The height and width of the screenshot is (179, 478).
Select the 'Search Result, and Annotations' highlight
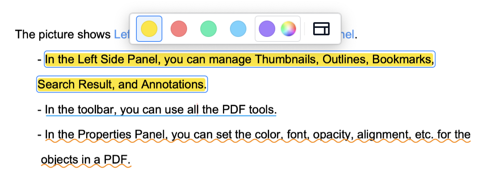121,85
